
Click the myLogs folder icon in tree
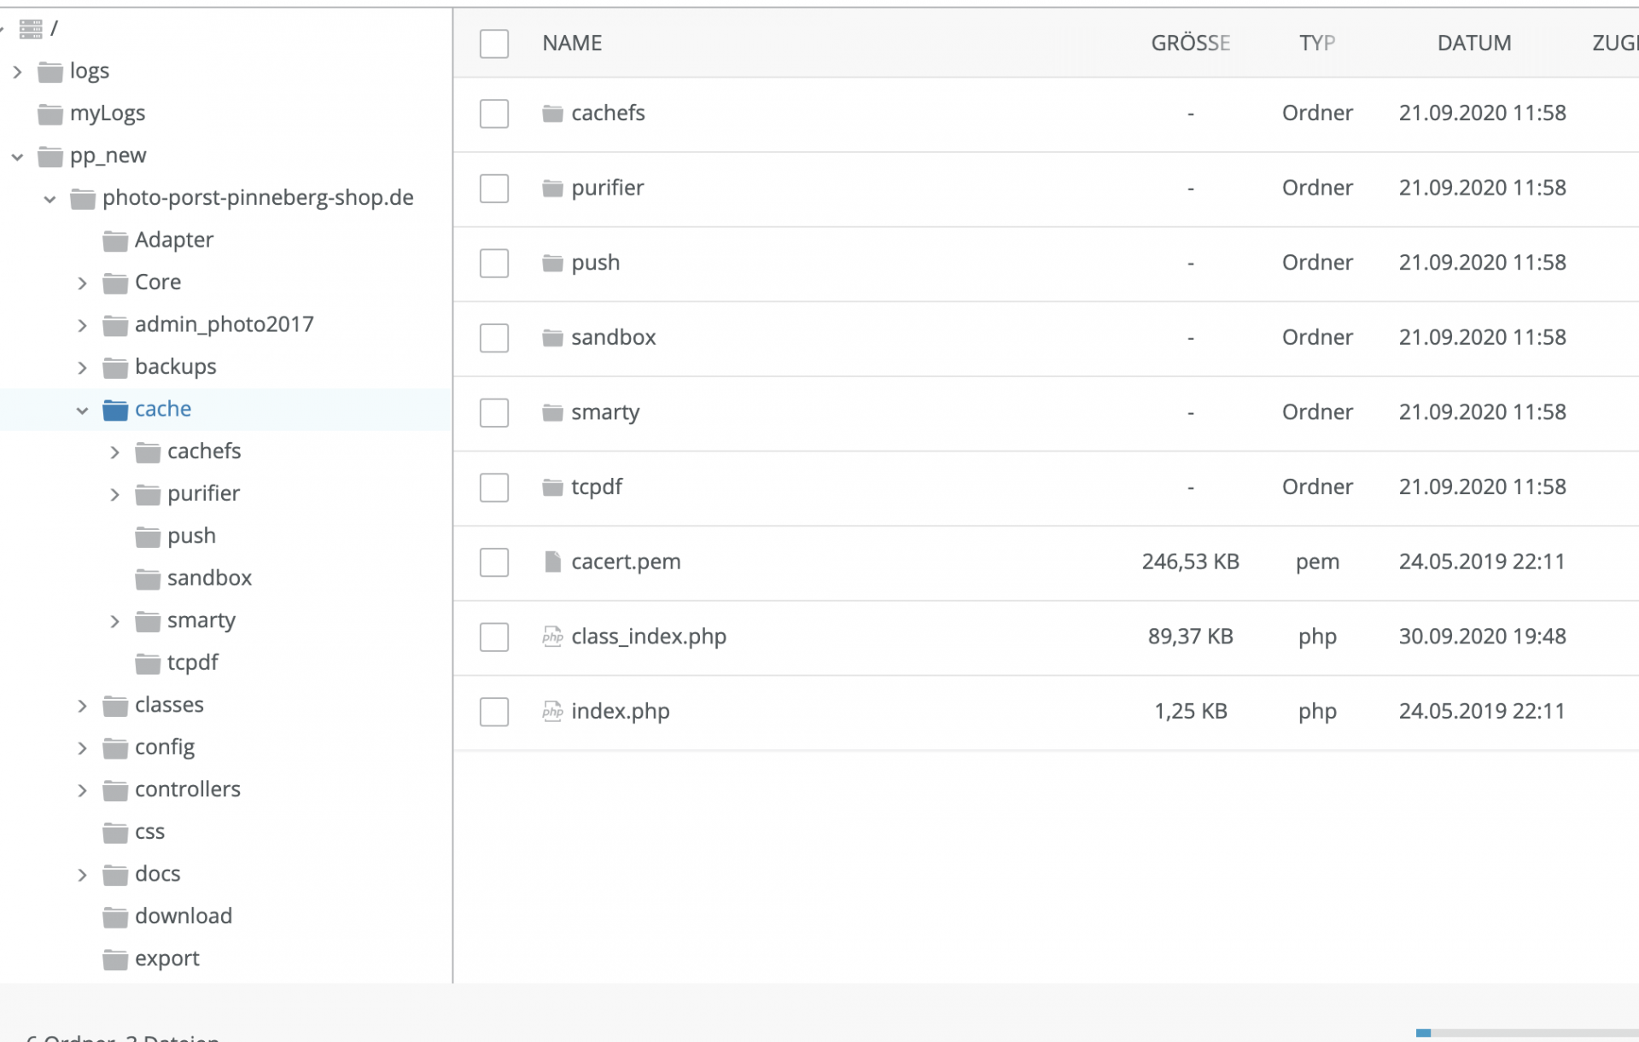pyautogui.click(x=50, y=114)
